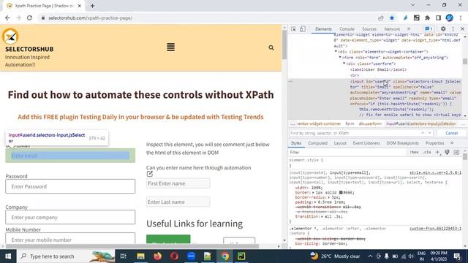The height and width of the screenshot is (263, 468).
Task: Open the Event Listeners tab
Action: 366,143
